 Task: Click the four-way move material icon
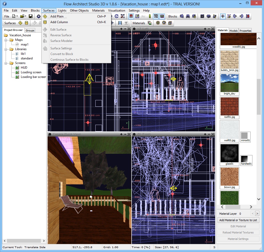pyautogui.click(x=158, y=23)
